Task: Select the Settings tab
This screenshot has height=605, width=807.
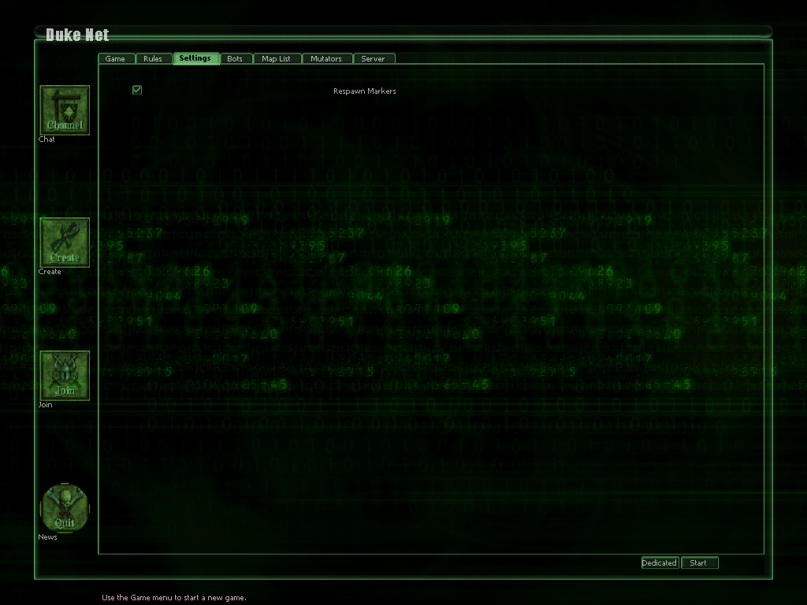Action: [x=196, y=58]
